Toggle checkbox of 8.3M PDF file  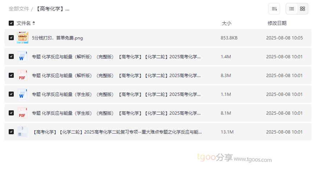(11, 76)
